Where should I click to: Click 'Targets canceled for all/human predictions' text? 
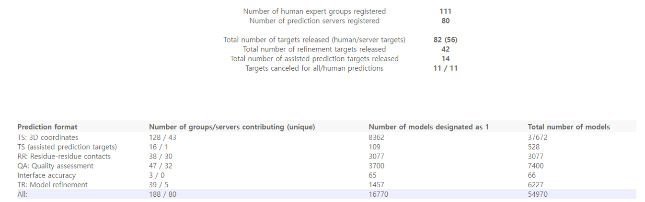[x=314, y=68]
